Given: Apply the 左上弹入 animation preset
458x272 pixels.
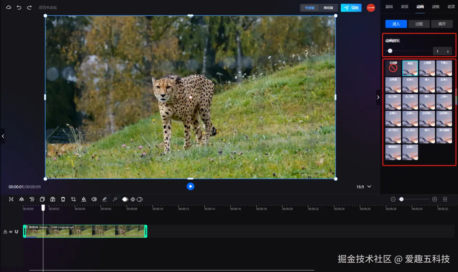Looking at the screenshot, I should 393,102.
